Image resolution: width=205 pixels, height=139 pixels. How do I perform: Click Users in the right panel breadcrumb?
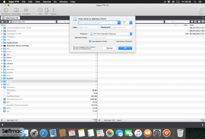tap(119, 120)
